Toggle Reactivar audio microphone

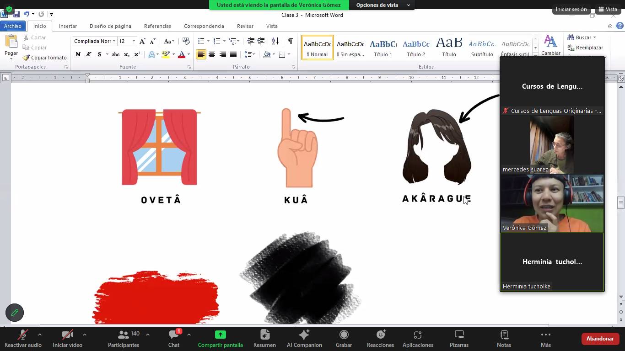(22, 339)
